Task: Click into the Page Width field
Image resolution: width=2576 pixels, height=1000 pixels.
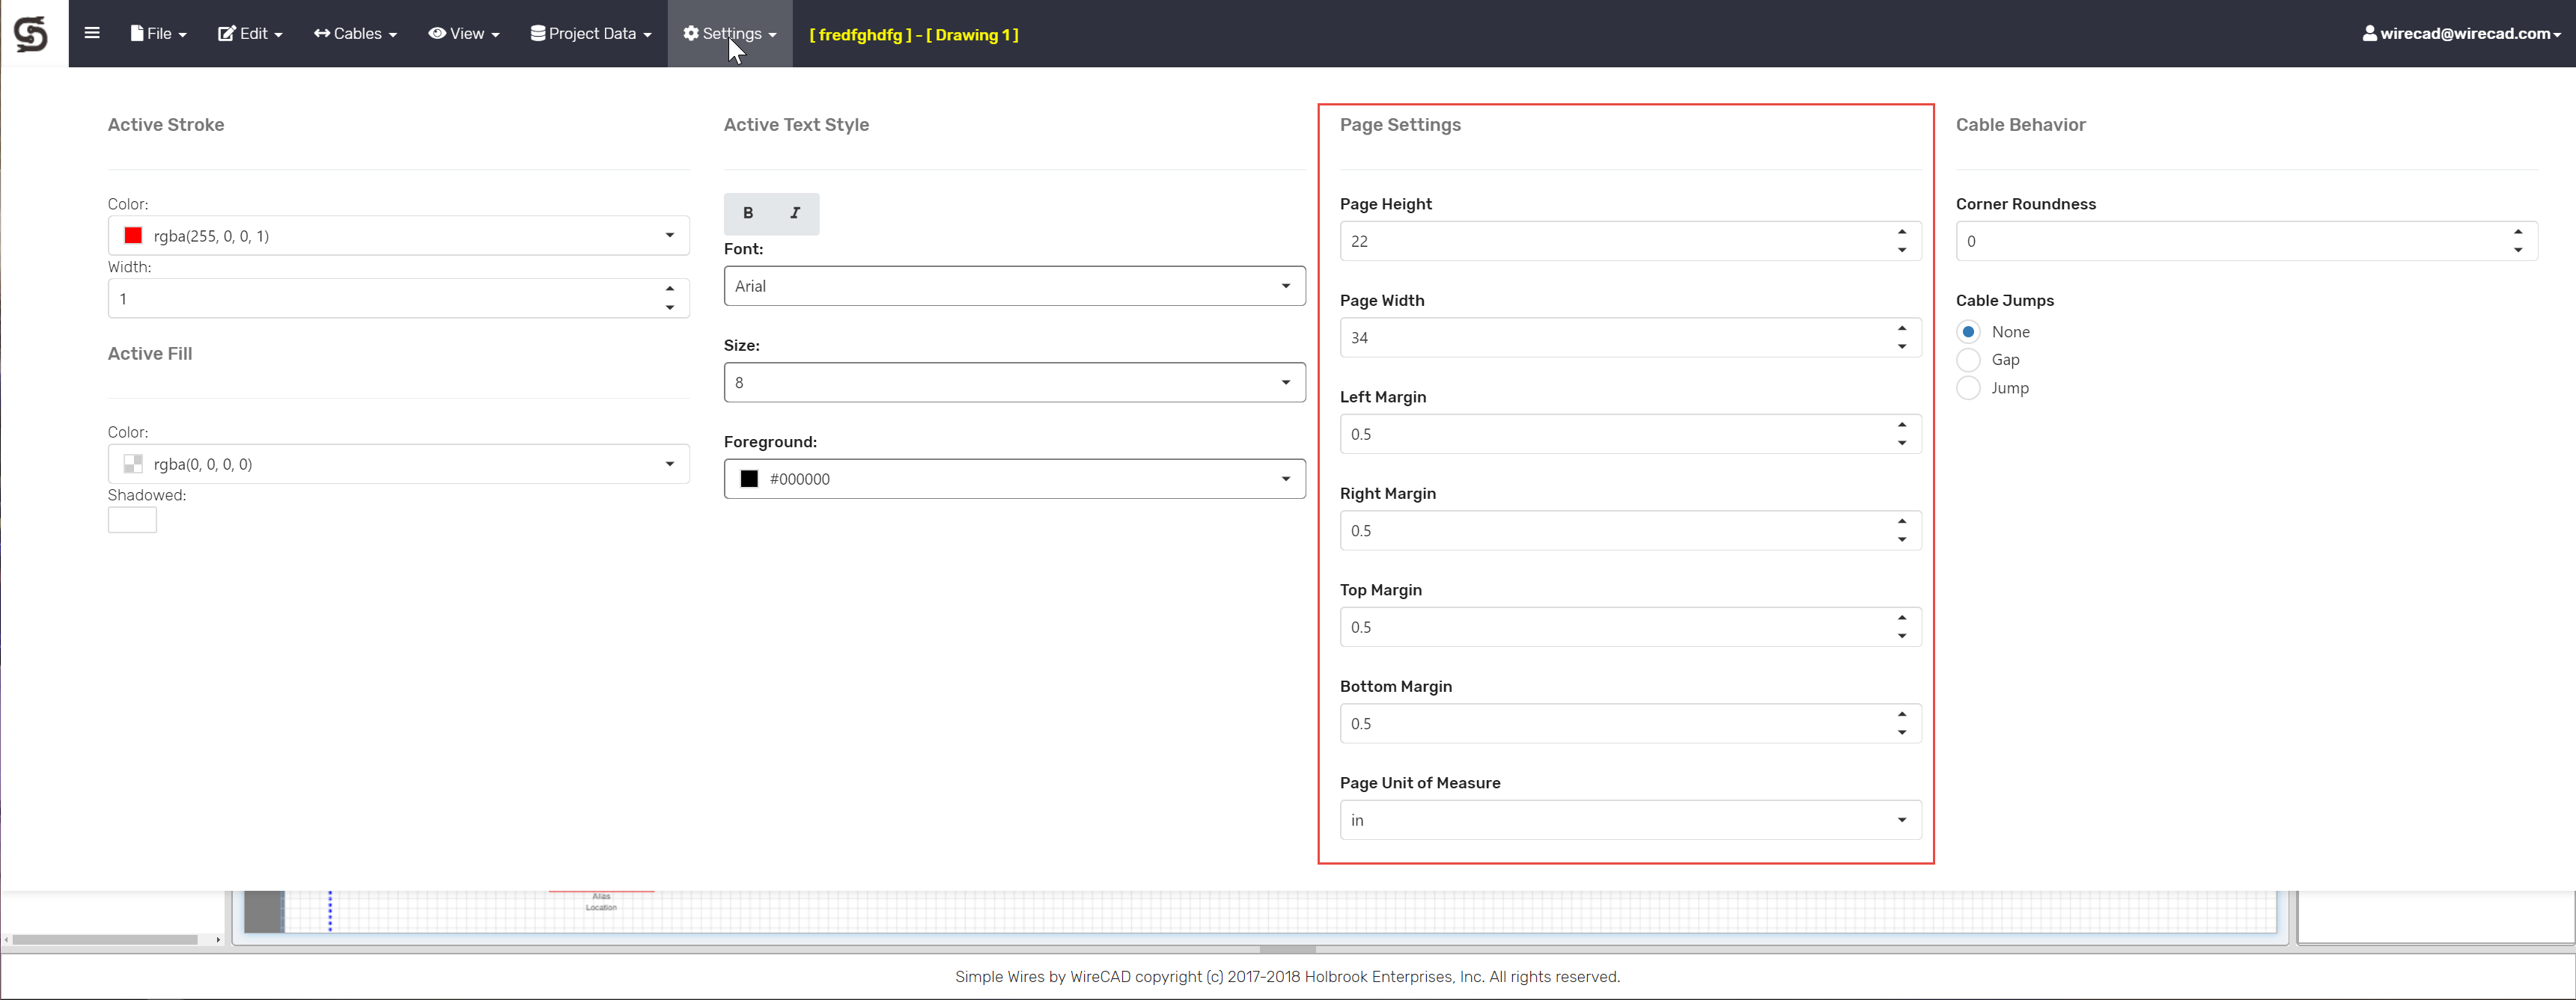Action: point(1630,337)
